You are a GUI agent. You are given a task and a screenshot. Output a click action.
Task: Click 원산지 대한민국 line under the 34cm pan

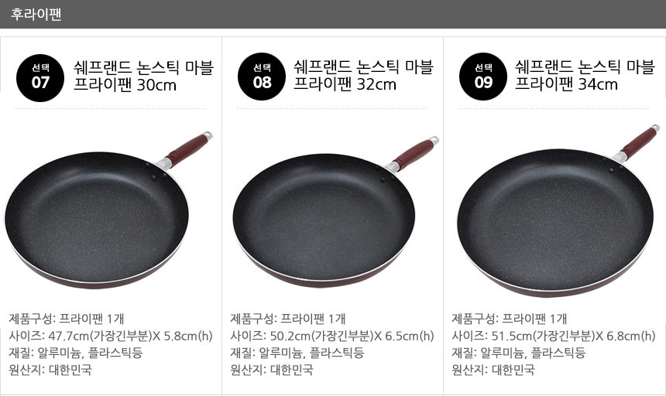493,370
